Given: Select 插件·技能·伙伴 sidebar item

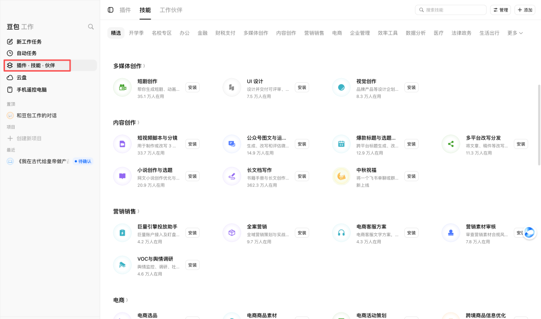Looking at the screenshot, I should pyautogui.click(x=51, y=65).
